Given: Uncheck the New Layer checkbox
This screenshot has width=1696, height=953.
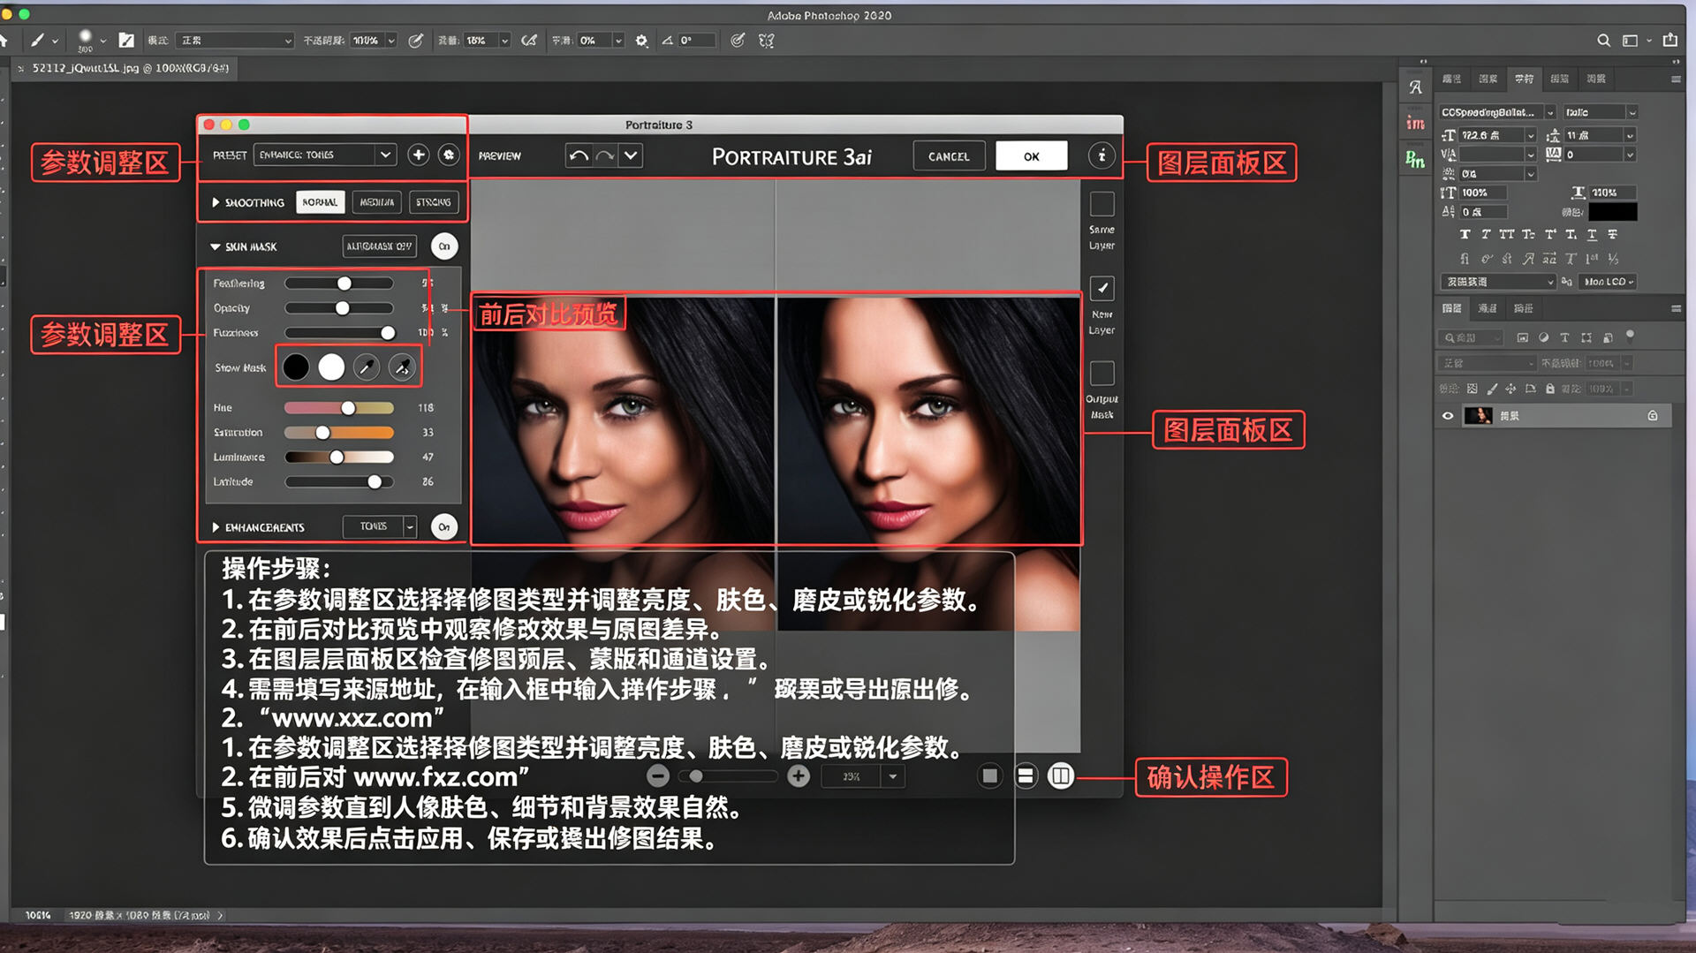Looking at the screenshot, I should coord(1102,288).
